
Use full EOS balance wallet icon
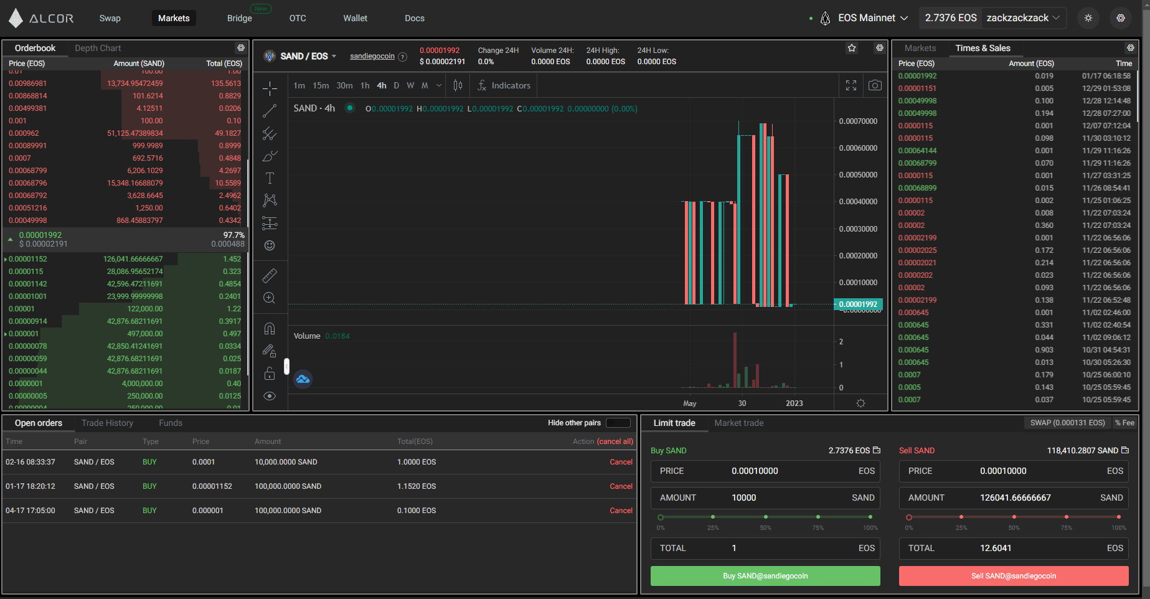(x=877, y=450)
